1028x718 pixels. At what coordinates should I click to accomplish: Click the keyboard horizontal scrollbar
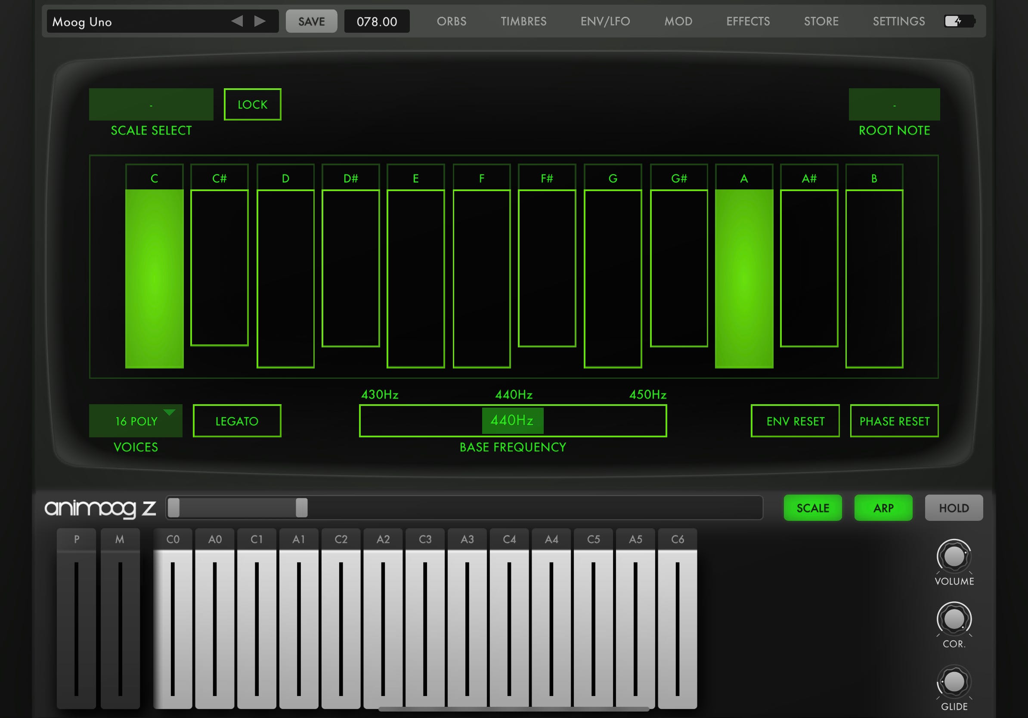[x=514, y=709]
